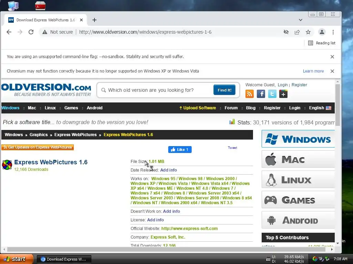The width and height of the screenshot is (353, 264).
Task: Click the OldVersion.com logo
Action: (47, 90)
